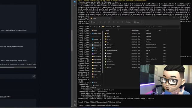Click the Search YOLO input field
Image resolution: width=192 pixels, height=108 pixels.
point(166,27)
